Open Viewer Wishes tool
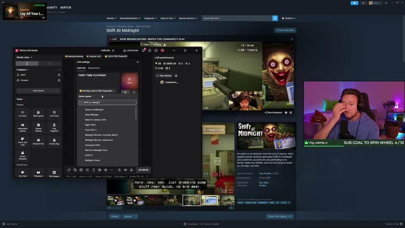The width and height of the screenshot is (405, 228). (x=38, y=128)
